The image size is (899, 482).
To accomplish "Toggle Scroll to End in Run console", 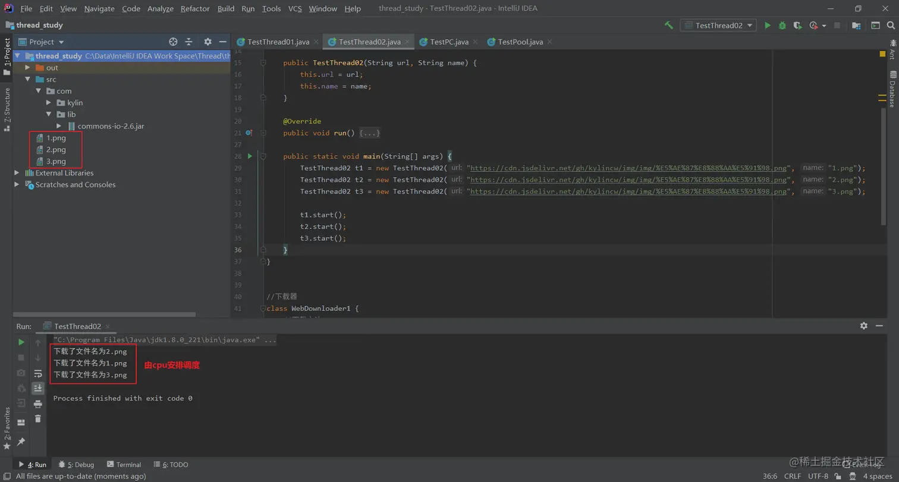I will pos(38,388).
